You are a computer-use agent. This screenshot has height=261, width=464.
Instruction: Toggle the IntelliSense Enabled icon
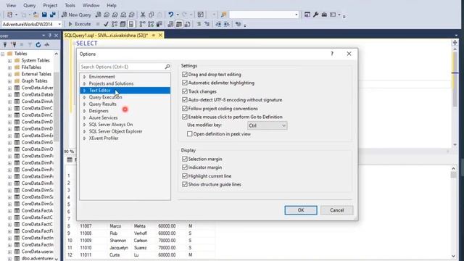tap(131, 24)
